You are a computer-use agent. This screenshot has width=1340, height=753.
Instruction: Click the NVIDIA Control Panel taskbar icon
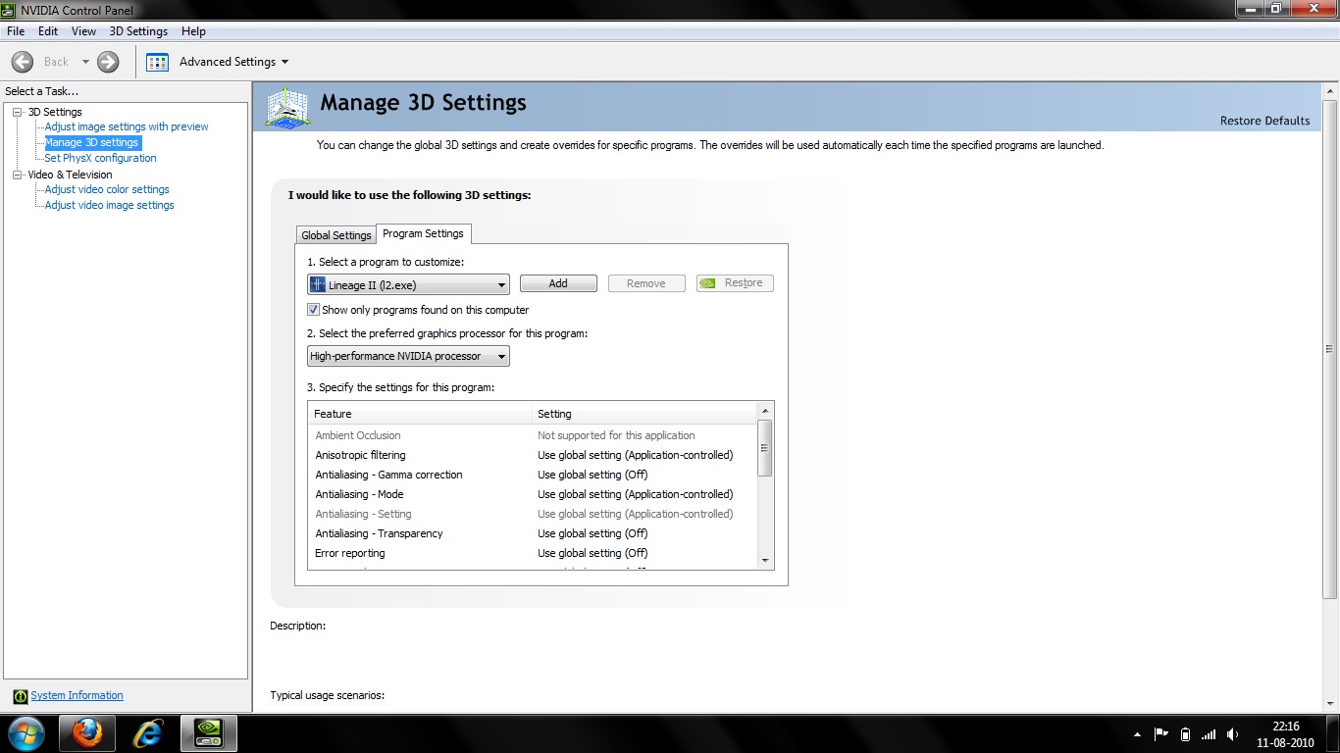[208, 733]
